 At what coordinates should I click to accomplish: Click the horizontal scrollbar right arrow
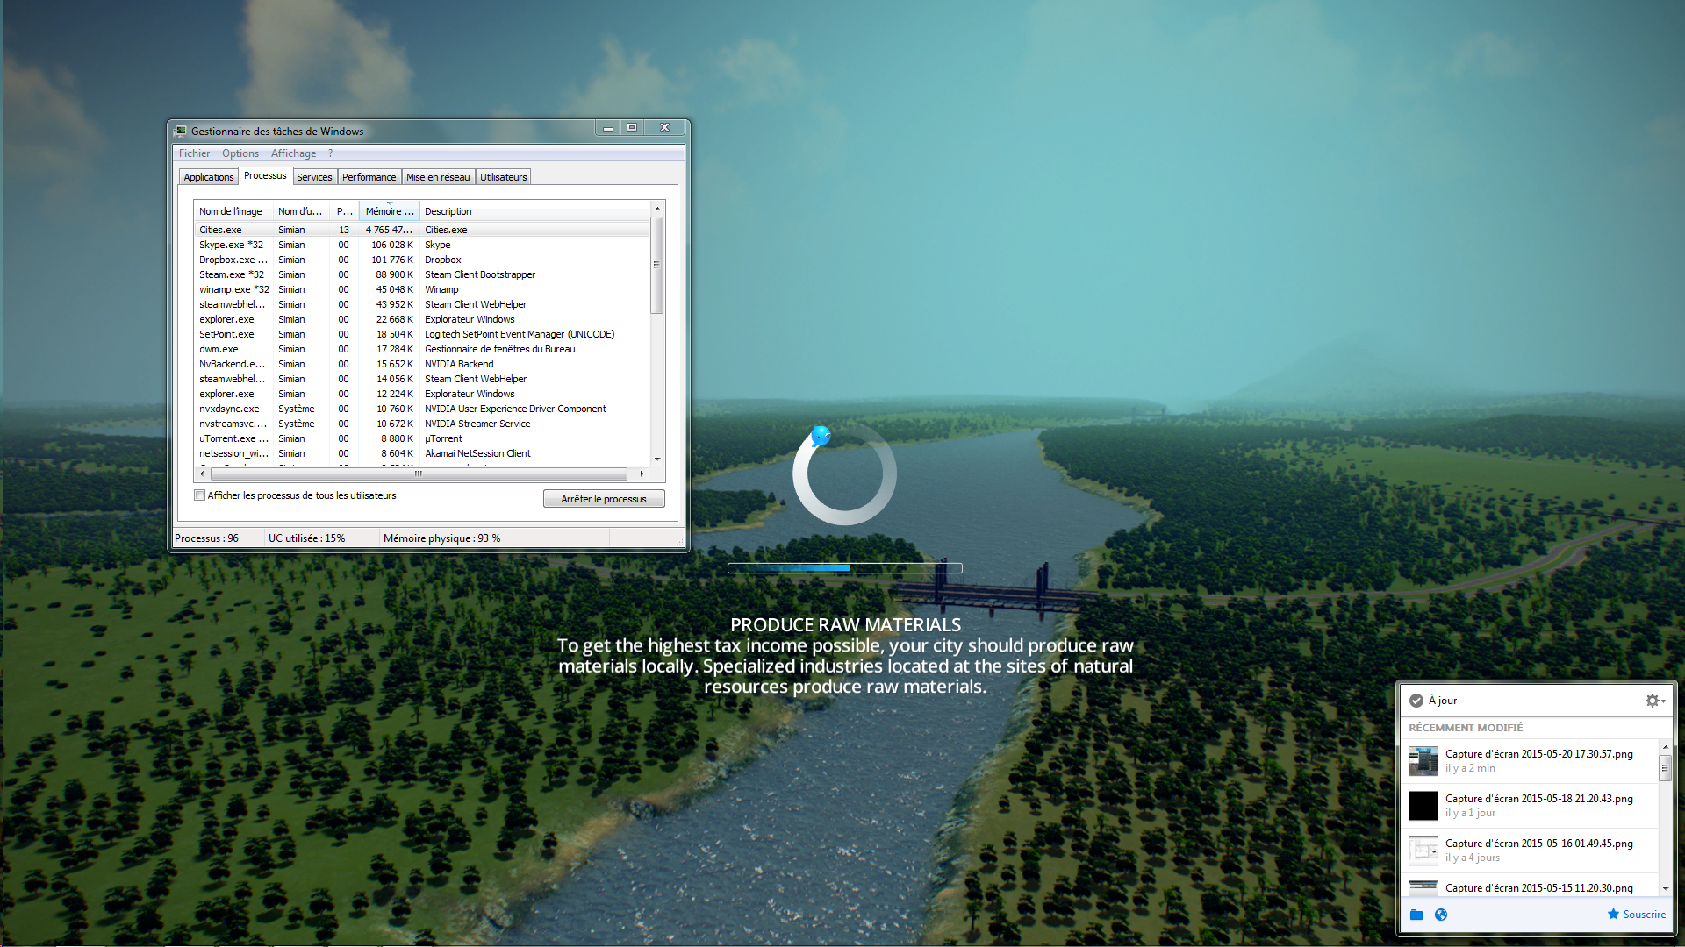coord(642,473)
